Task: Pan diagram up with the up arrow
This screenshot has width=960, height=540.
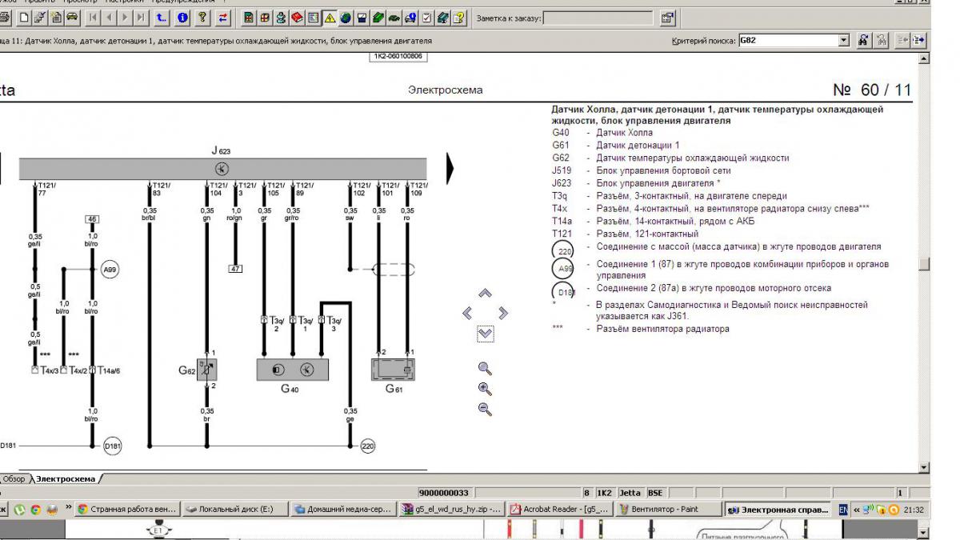Action: [x=485, y=294]
